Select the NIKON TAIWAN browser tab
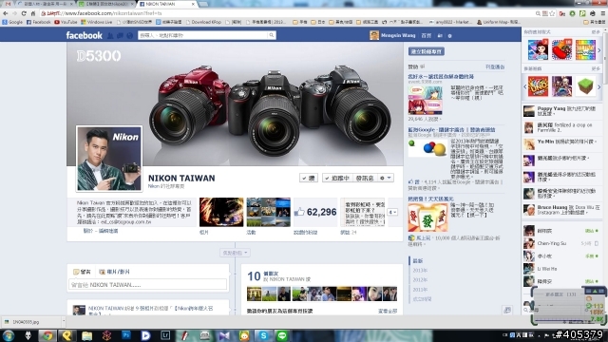This screenshot has width=608, height=342. (167, 4)
